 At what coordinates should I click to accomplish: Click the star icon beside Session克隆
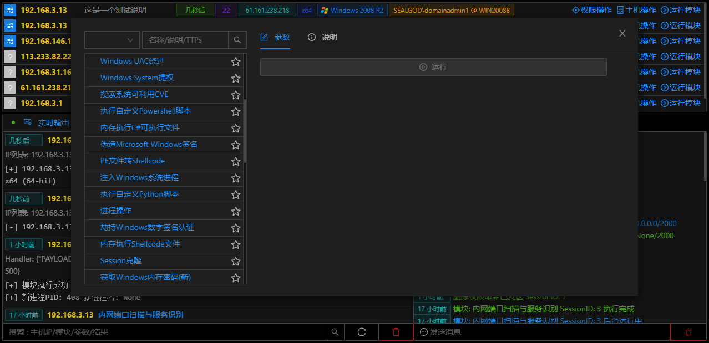(236, 261)
